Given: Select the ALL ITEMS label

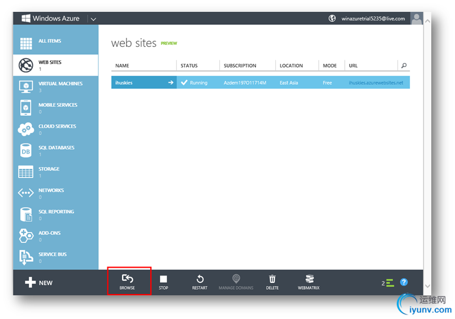Looking at the screenshot, I should click(x=50, y=41).
